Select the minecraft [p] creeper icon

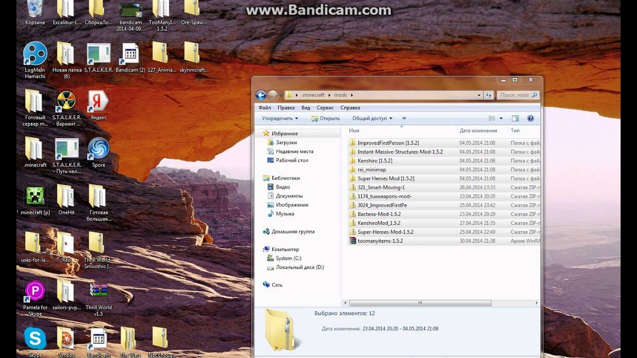[35, 199]
